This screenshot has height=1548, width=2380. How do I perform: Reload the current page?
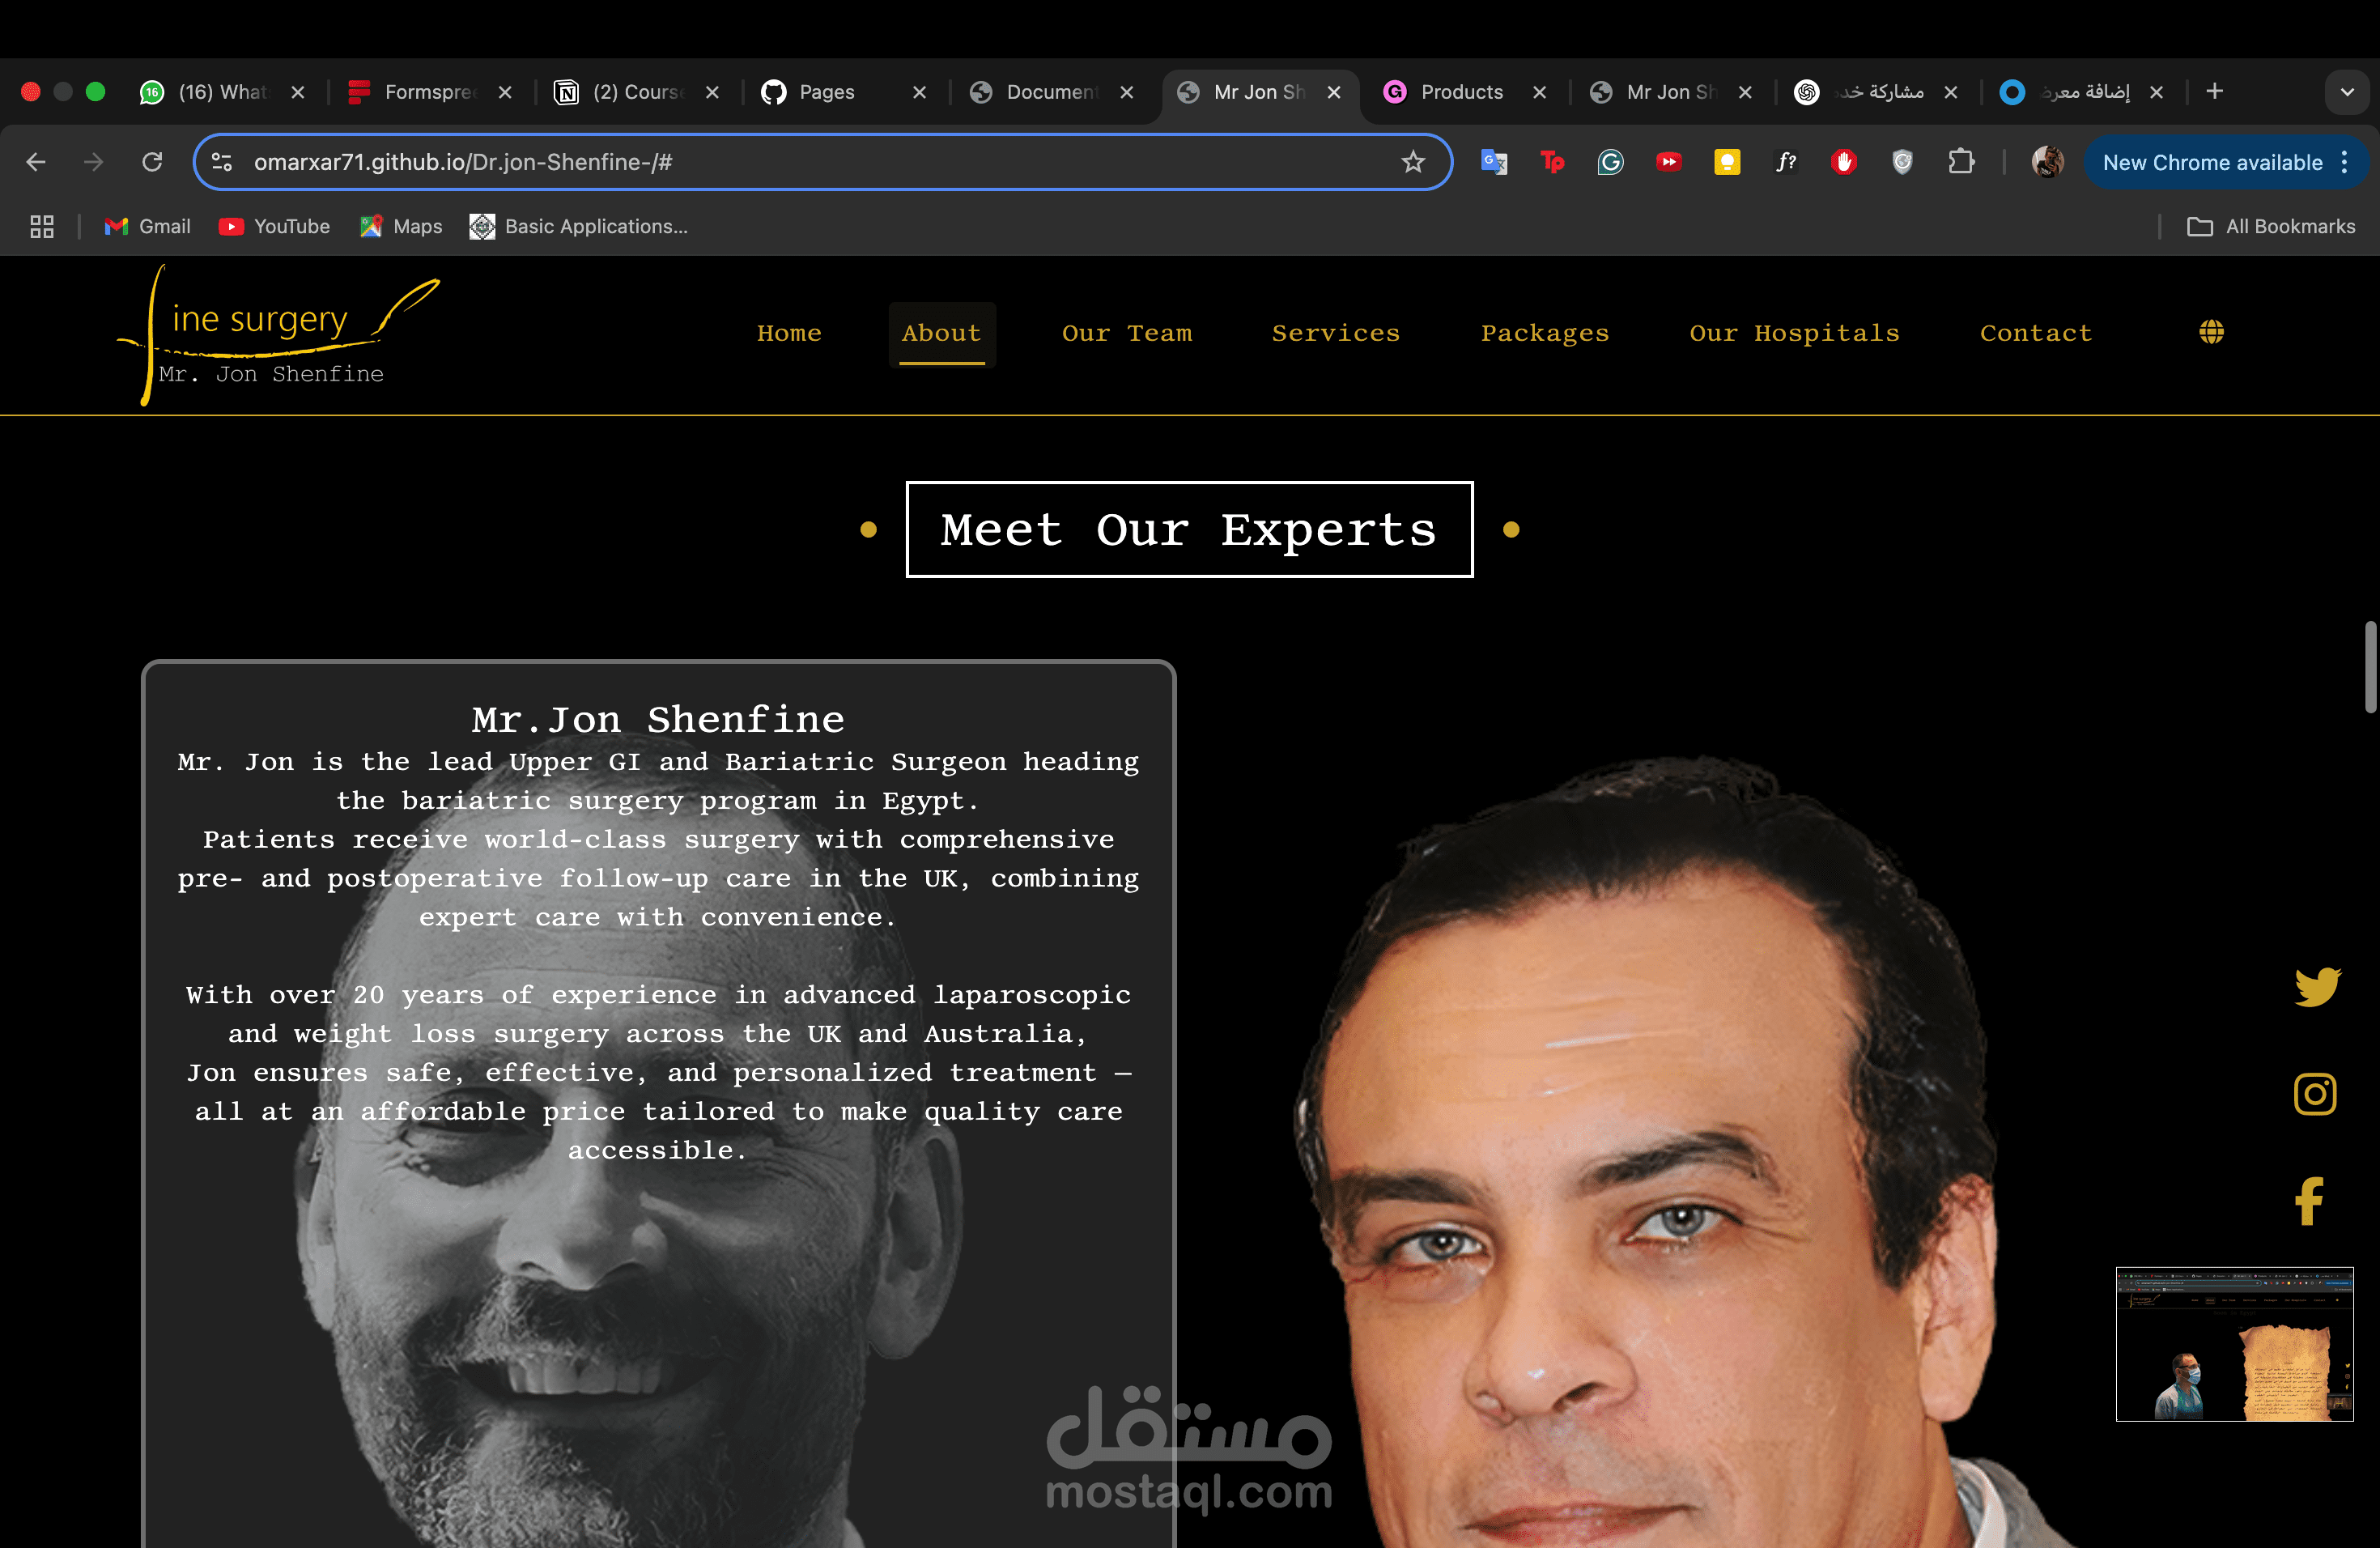152,162
